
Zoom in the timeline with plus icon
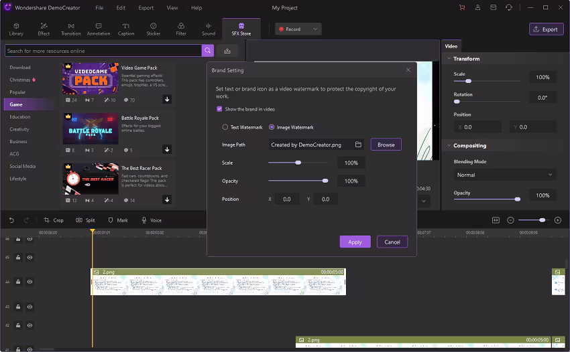click(x=558, y=220)
